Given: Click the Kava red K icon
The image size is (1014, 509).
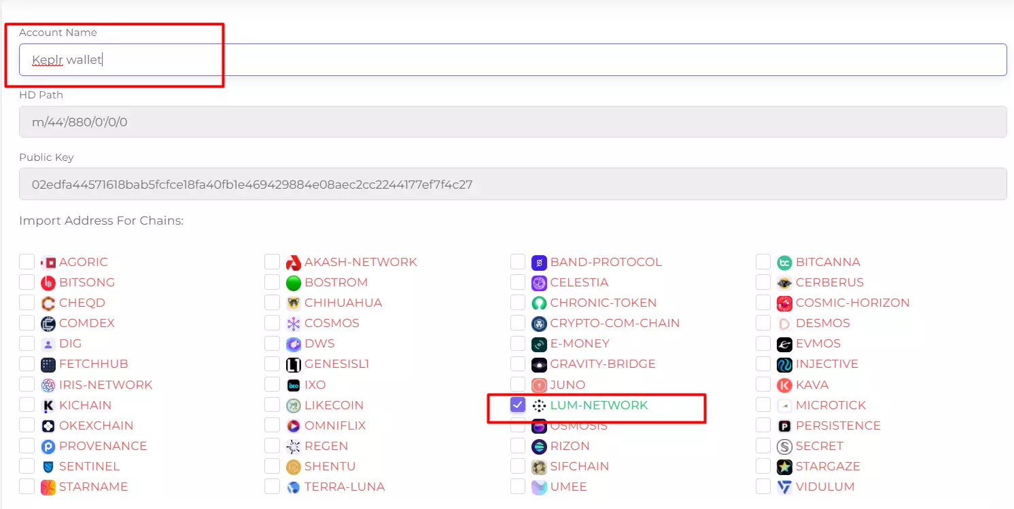Looking at the screenshot, I should tap(784, 385).
